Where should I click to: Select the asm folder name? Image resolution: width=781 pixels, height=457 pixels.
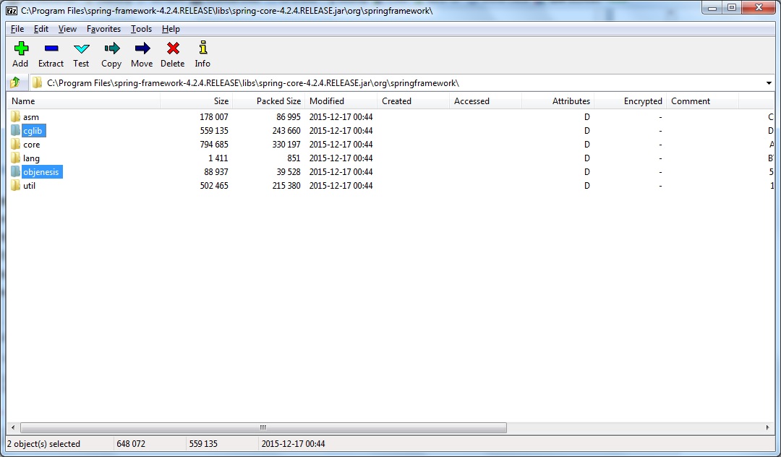[31, 117]
